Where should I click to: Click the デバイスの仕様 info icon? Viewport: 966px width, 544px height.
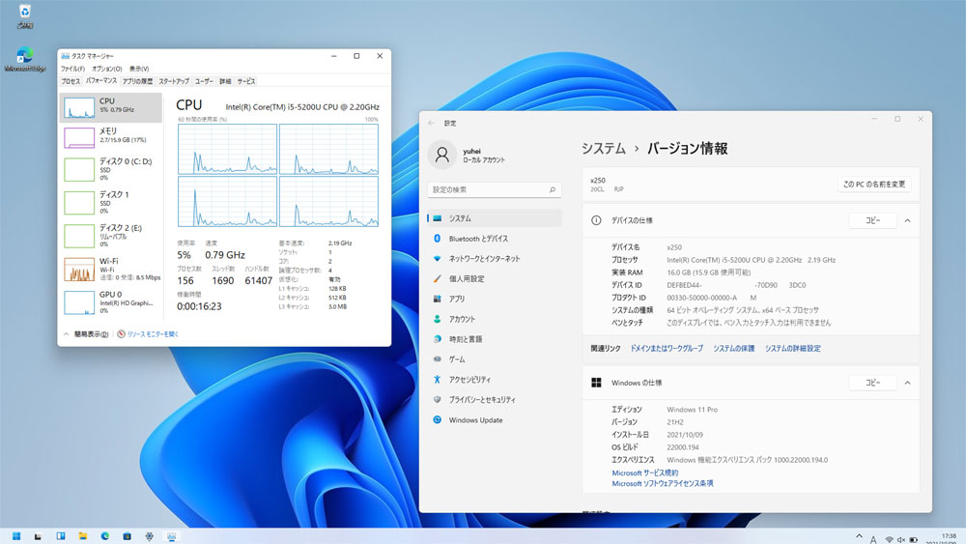(596, 220)
